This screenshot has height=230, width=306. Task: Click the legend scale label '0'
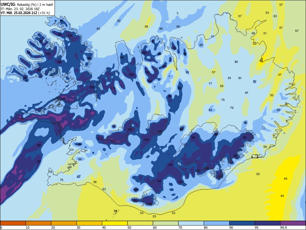point(1,228)
